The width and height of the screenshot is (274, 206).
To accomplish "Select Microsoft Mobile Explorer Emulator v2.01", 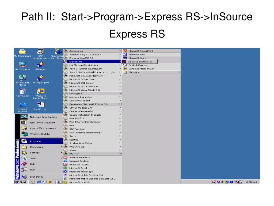I will (x=92, y=179).
